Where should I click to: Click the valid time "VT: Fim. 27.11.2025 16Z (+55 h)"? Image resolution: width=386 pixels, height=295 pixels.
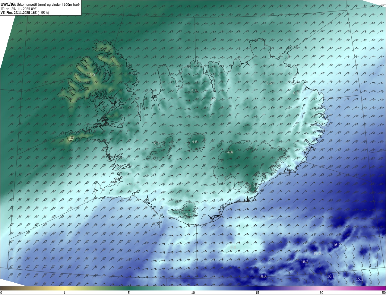25,13
